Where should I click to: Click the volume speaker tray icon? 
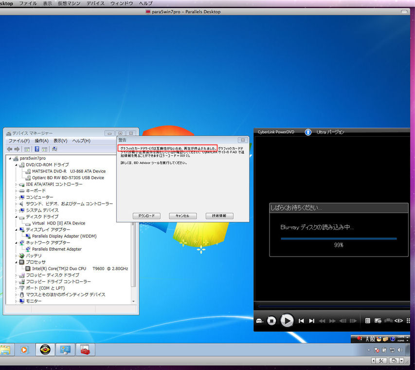(x=400, y=350)
